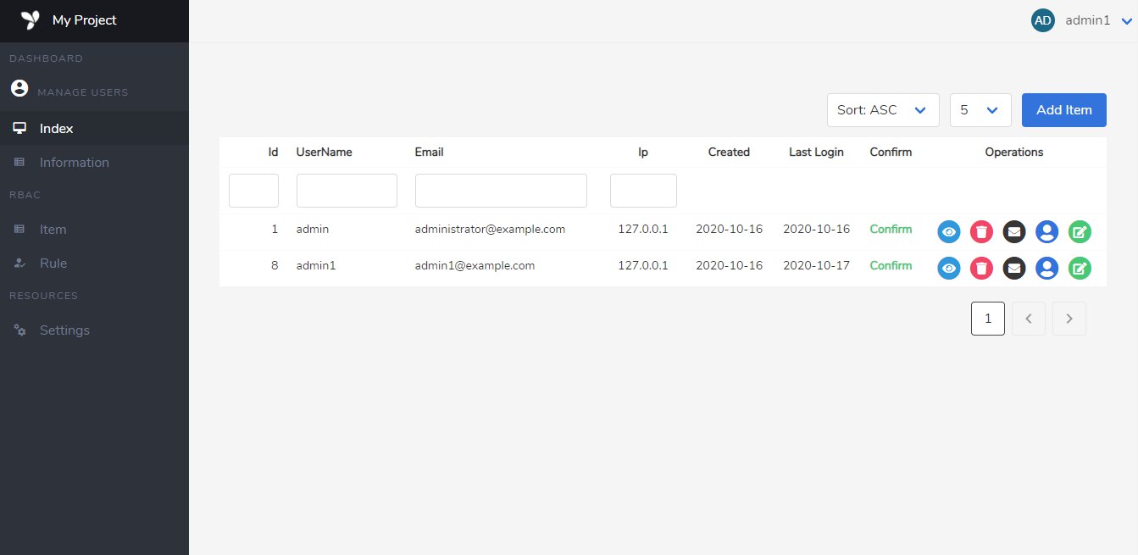
Task: Click the list icon beside Item
Action: pos(19,230)
